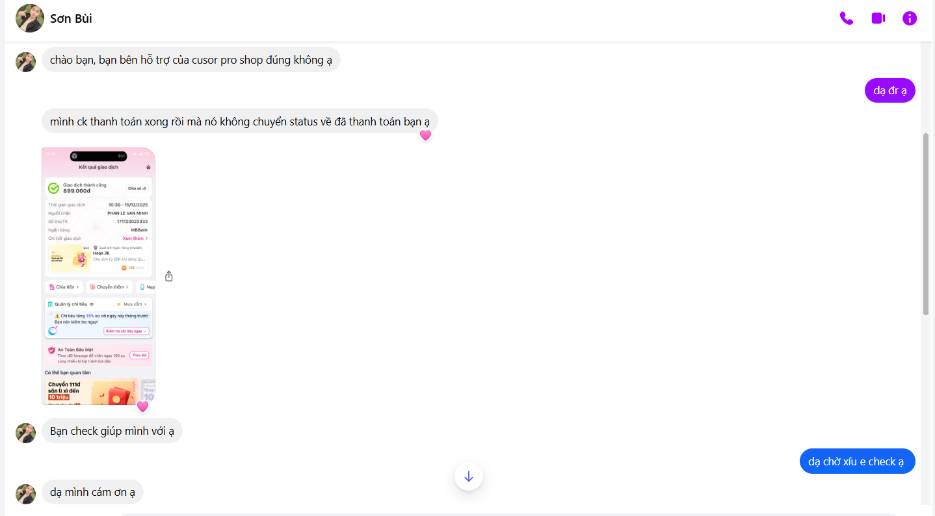Select the sent message 'dạ chờ xíu e check ạ'
The width and height of the screenshot is (935, 516).
coord(856,461)
